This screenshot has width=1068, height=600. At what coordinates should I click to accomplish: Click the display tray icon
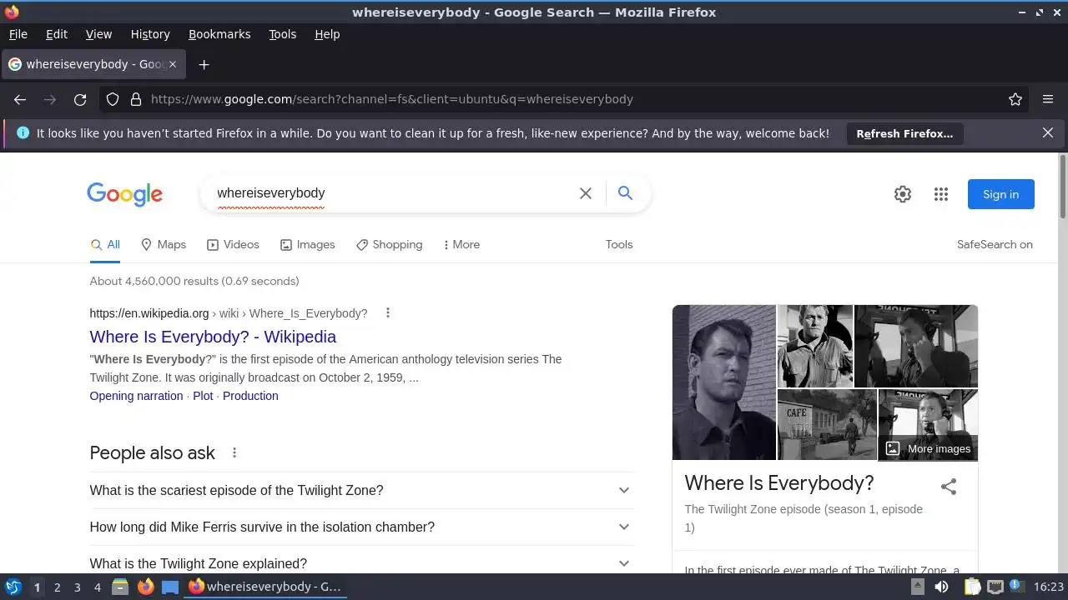[x=995, y=587]
